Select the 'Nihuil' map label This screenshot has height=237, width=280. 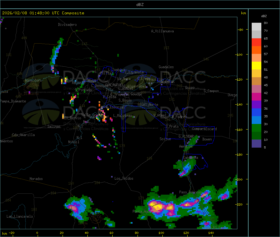(x=73, y=142)
